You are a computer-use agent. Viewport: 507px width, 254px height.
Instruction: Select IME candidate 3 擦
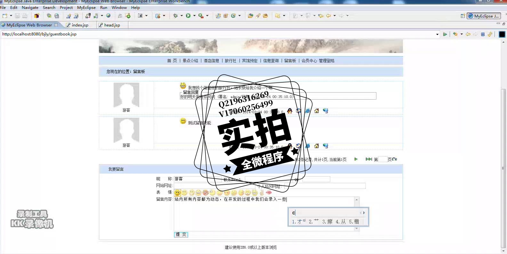pyautogui.click(x=327, y=221)
